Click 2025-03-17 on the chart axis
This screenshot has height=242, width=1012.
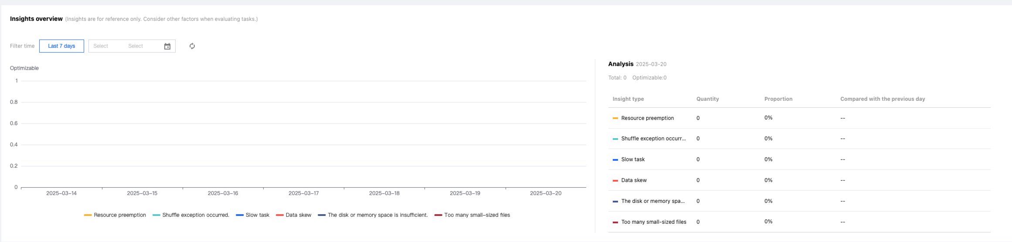[x=303, y=193]
